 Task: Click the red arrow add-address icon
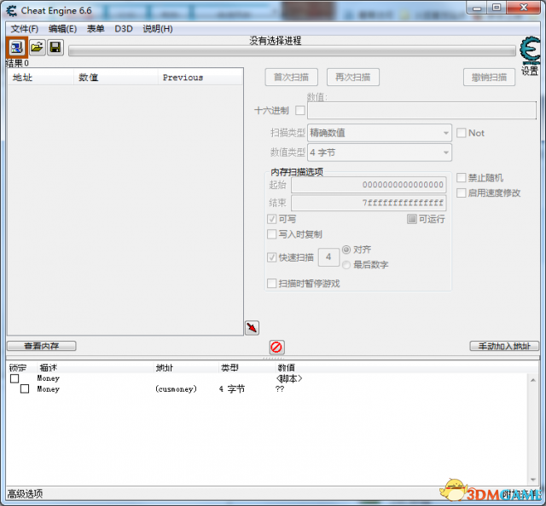coord(252,328)
